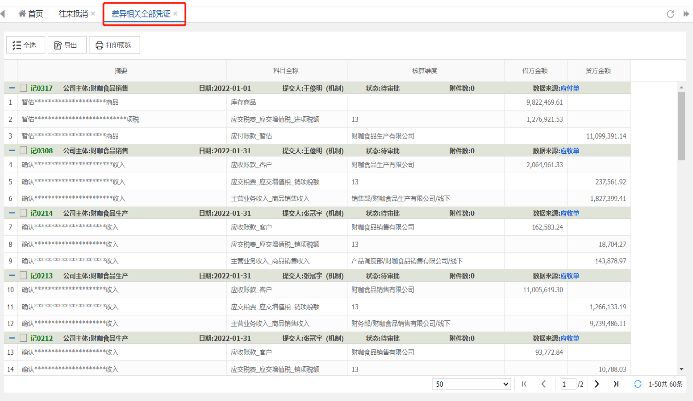Open the page size dropdown showing 50
The image size is (693, 401).
tap(471, 384)
